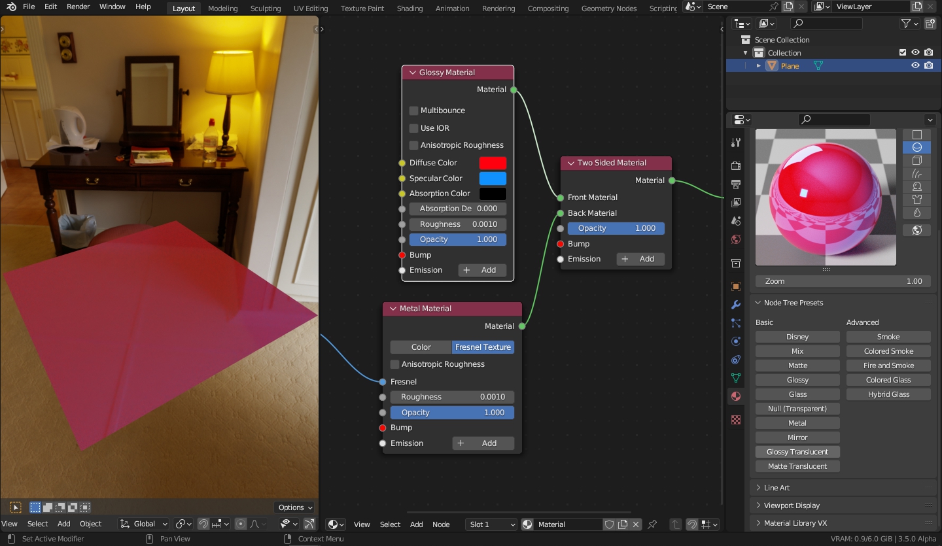The width and height of the screenshot is (942, 546).
Task: Click the blue Specular Color swatch
Action: (x=493, y=179)
